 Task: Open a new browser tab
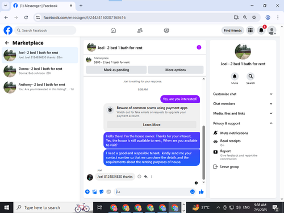click(81, 6)
